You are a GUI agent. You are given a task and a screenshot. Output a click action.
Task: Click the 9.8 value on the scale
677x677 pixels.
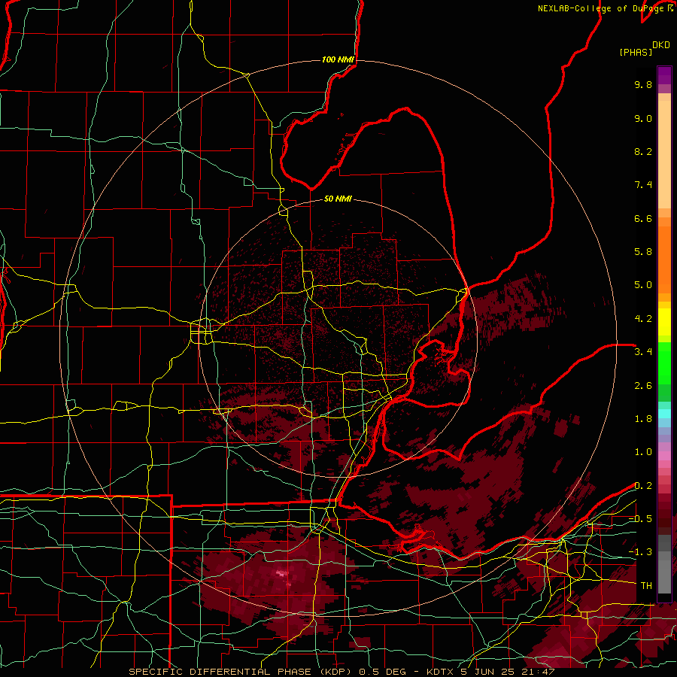pos(643,84)
